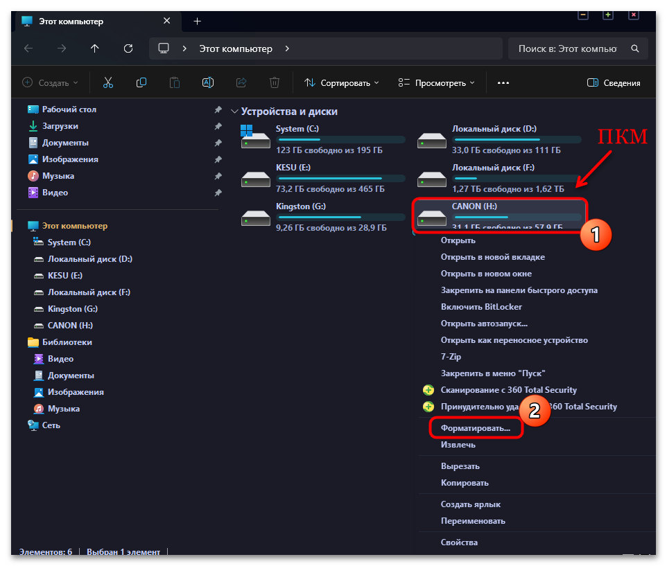667x566 pixels.
Task: Open a new tab with plus button
Action: (198, 21)
